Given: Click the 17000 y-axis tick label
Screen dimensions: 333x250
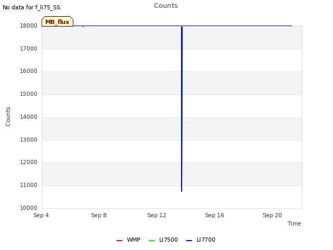Looking at the screenshot, I should [29, 48].
